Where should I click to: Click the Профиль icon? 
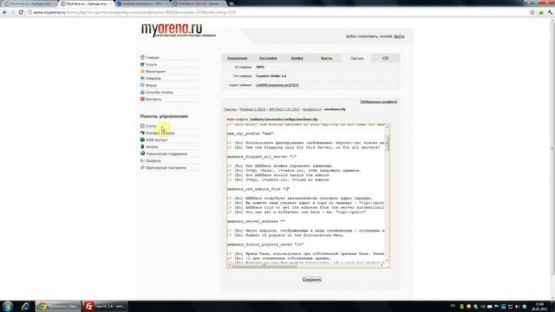pos(142,160)
